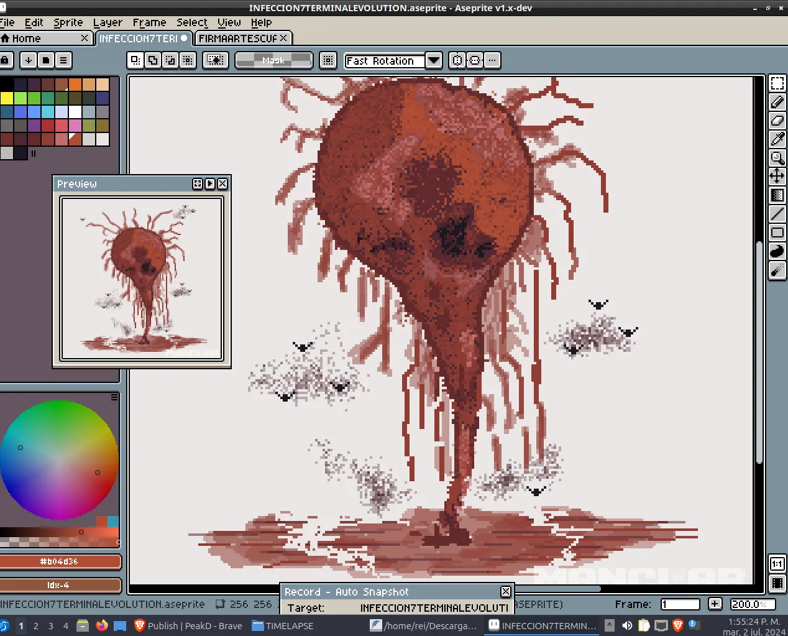The width and height of the screenshot is (788, 636).
Task: Open the Select menu
Action: pos(192,22)
